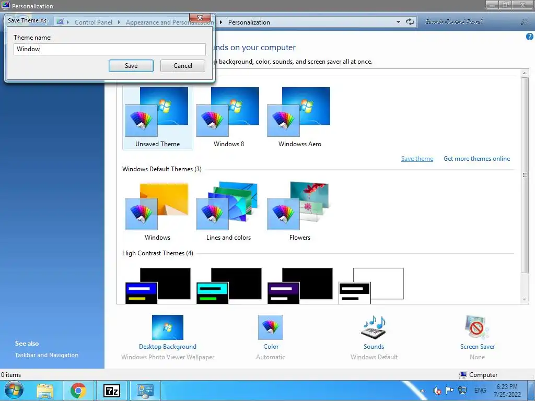
Task: Select the cyan-titled high contrast theme
Action: 229,286
